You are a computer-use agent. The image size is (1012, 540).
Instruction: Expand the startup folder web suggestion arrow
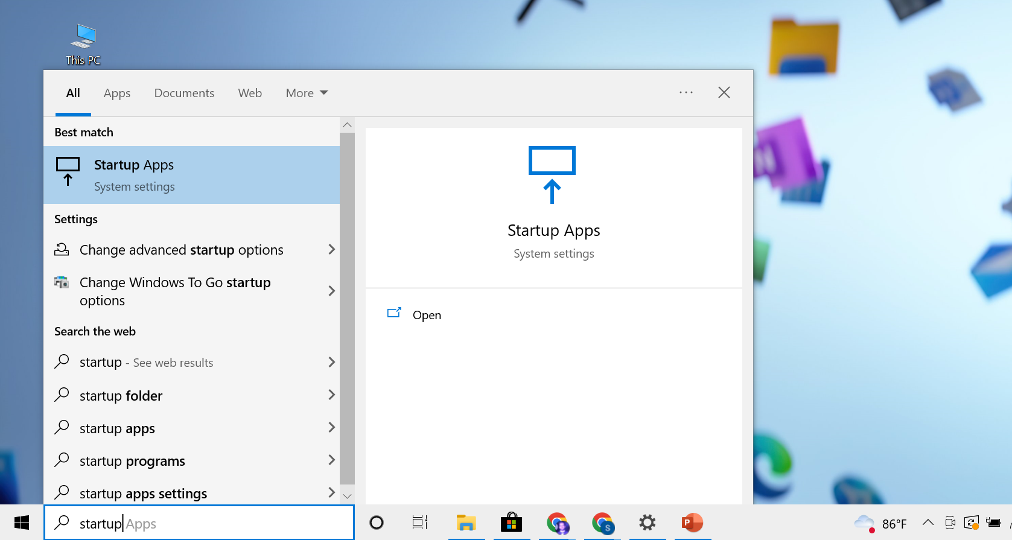coord(331,395)
